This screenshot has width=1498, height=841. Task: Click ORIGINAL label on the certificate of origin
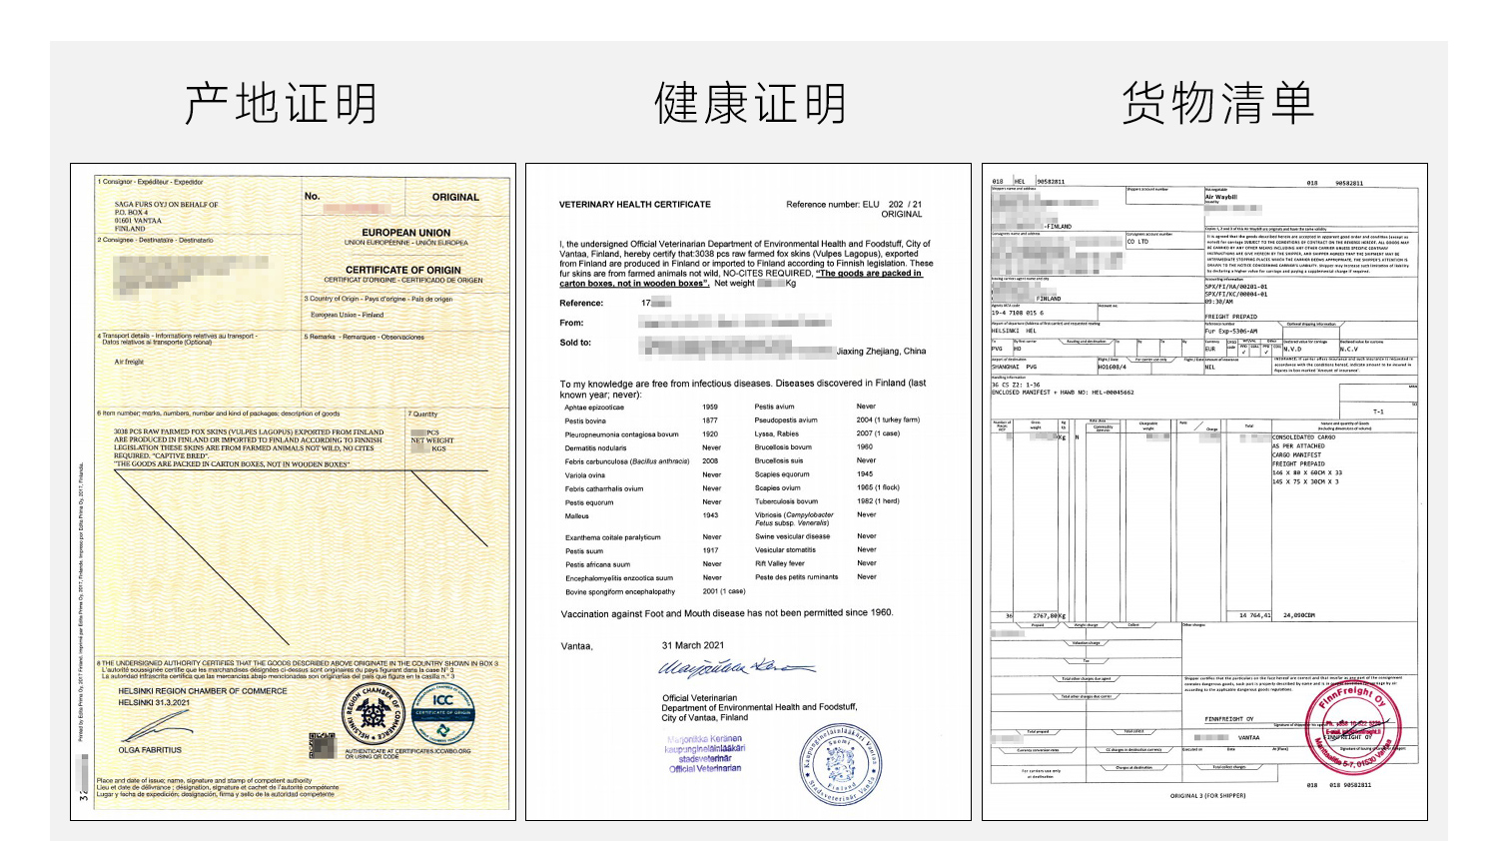click(x=455, y=198)
